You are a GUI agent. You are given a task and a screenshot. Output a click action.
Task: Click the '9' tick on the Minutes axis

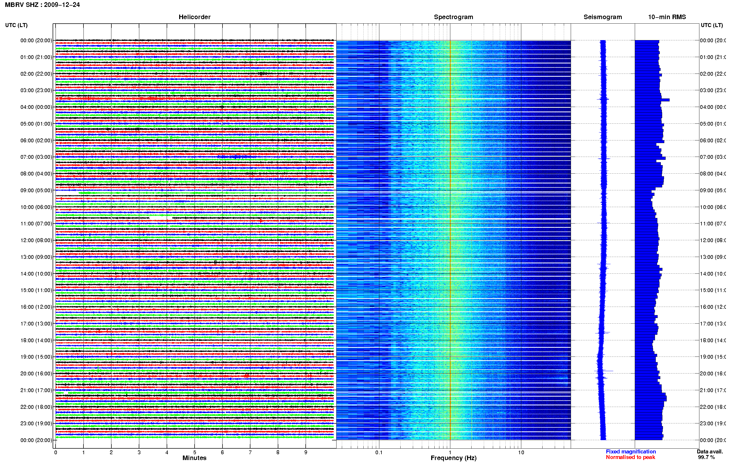click(306, 452)
